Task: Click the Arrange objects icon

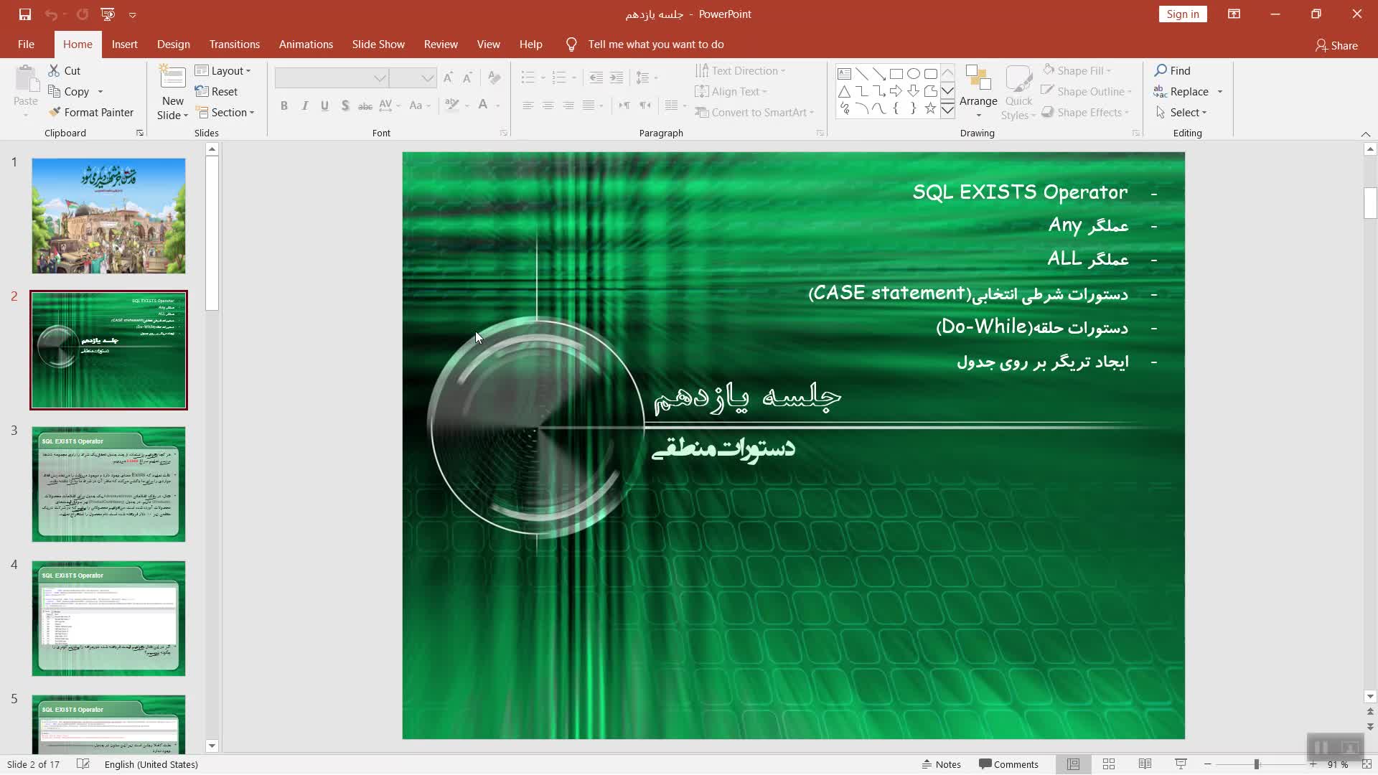Action: [978, 77]
